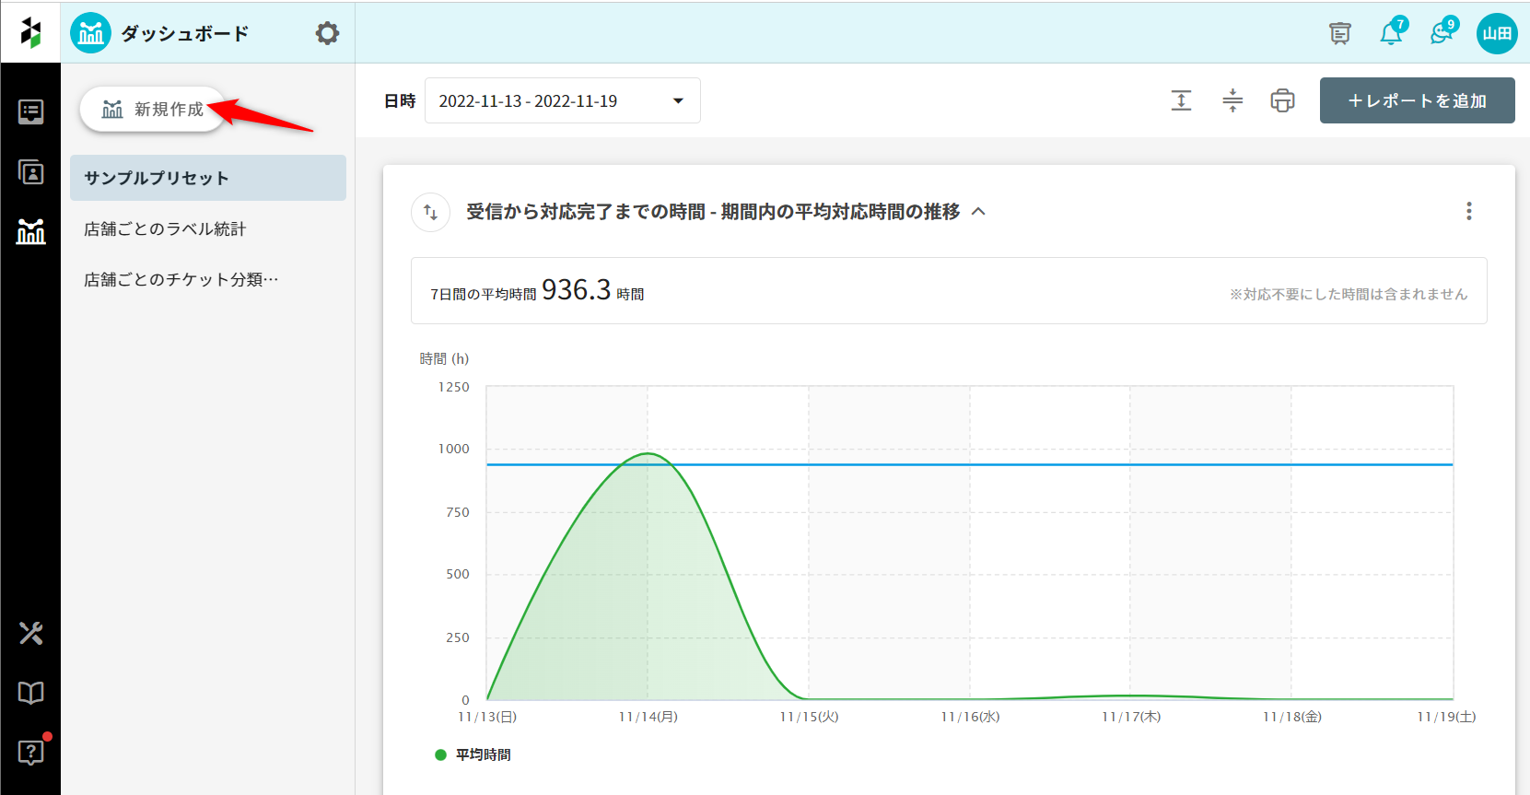Open help question mark icon
This screenshot has height=795, width=1530.
click(x=30, y=753)
